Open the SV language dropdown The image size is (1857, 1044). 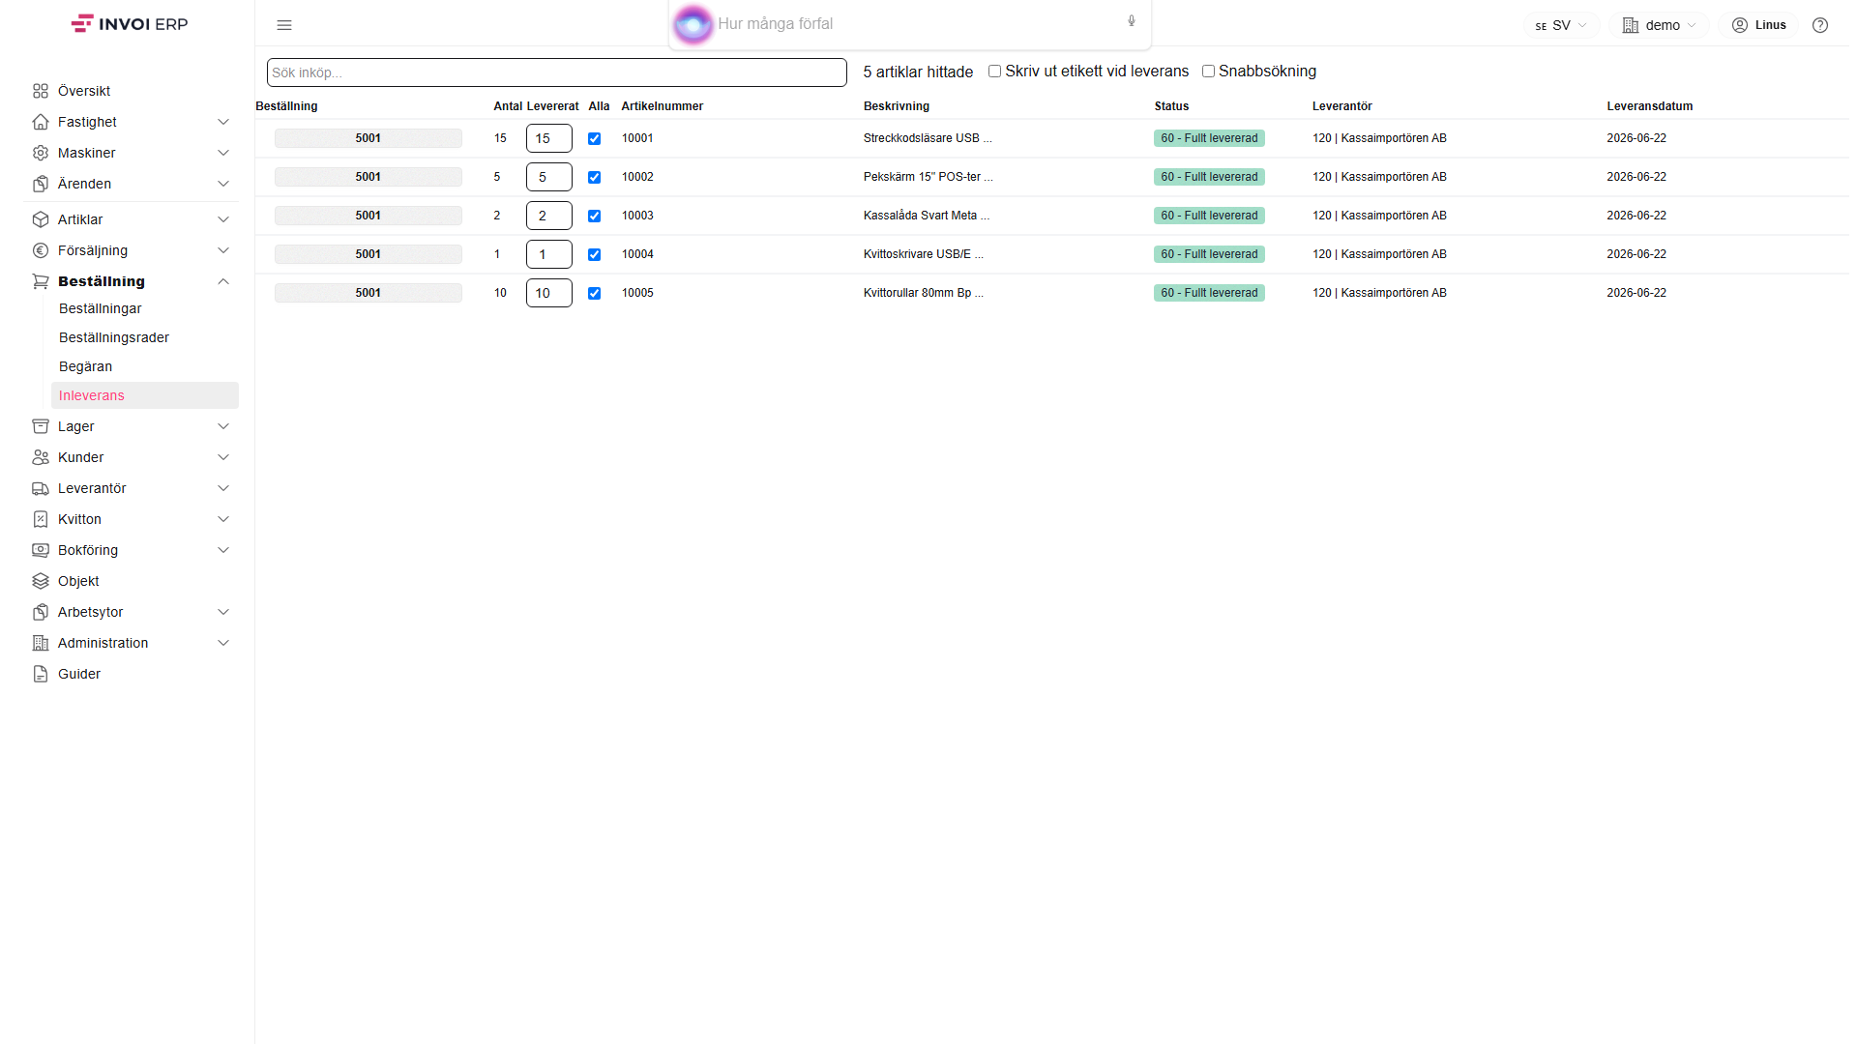tap(1561, 25)
